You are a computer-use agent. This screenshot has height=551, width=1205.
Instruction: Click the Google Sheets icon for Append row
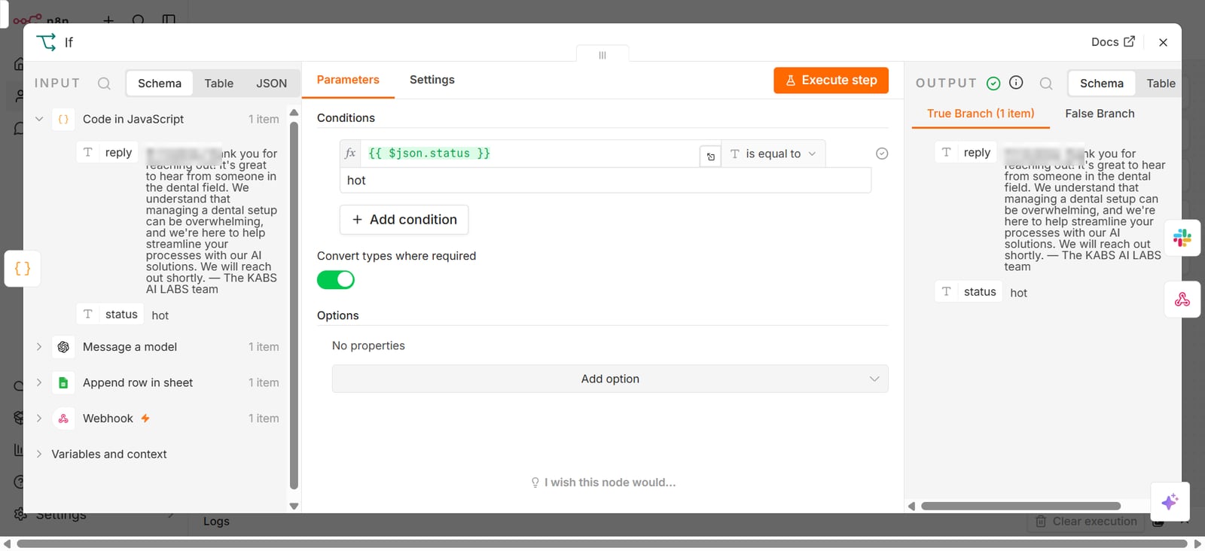(x=63, y=382)
